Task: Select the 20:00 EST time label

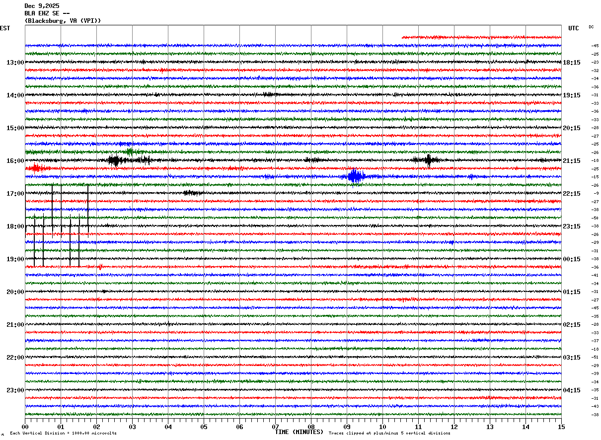Action: pyautogui.click(x=15, y=292)
